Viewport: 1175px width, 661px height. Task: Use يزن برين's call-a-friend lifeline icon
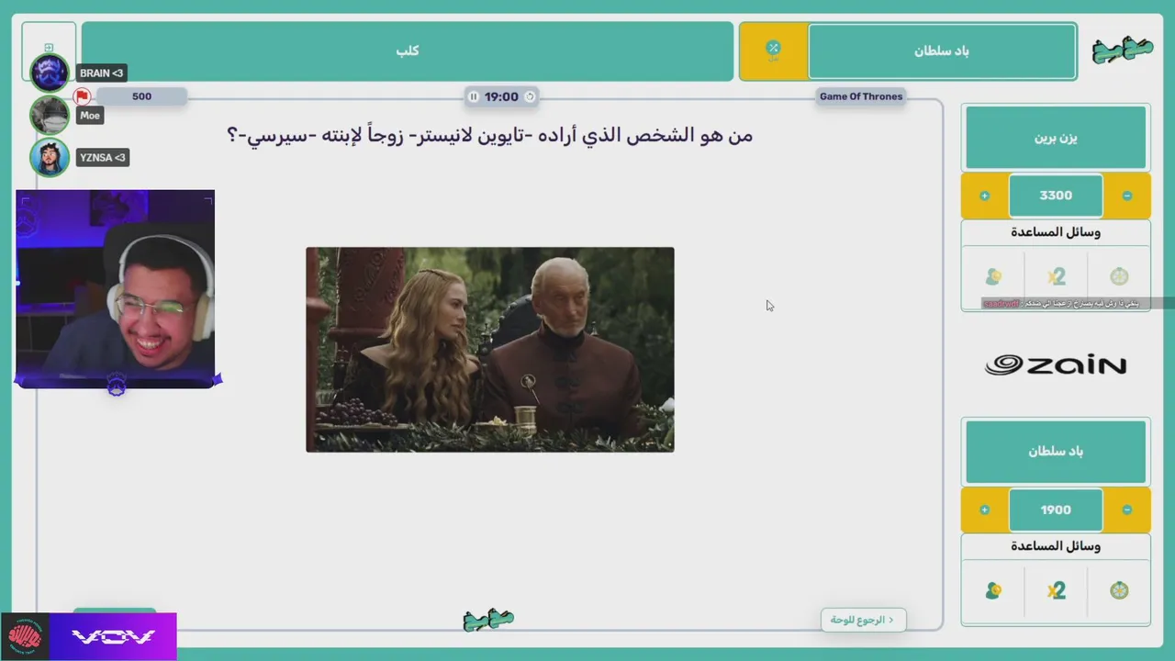pyautogui.click(x=992, y=276)
